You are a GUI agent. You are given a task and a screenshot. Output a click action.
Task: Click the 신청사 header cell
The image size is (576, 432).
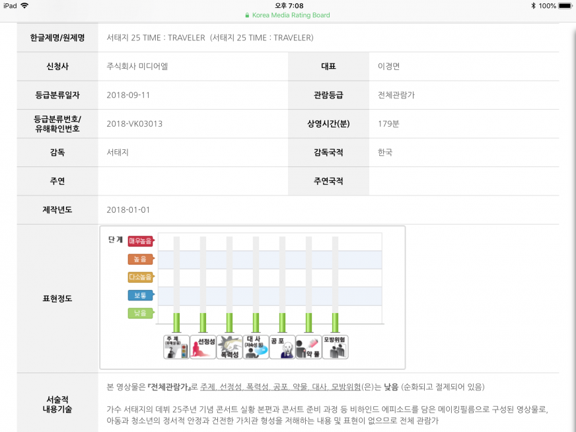(57, 67)
